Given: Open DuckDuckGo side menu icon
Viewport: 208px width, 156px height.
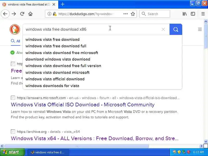Looking at the screenshot, I should click(x=200, y=29).
